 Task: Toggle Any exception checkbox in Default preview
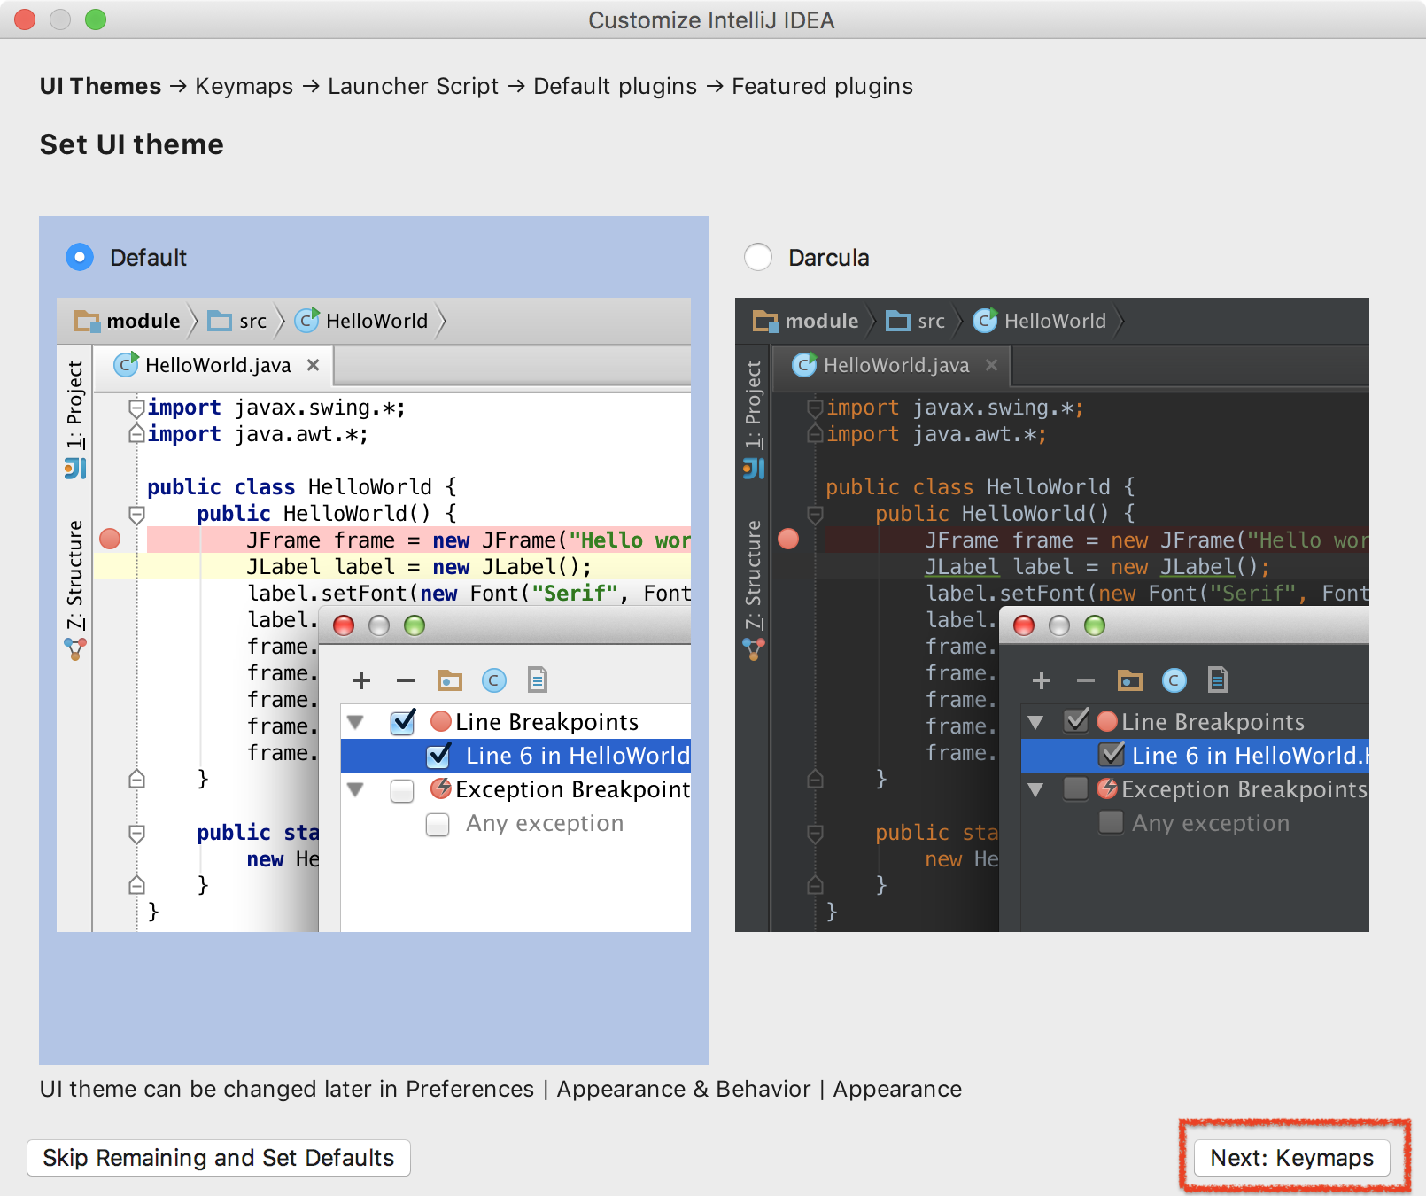point(438,825)
